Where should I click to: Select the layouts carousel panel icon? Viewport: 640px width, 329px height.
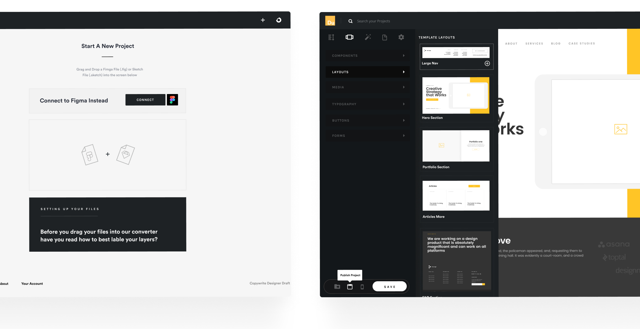(x=349, y=37)
